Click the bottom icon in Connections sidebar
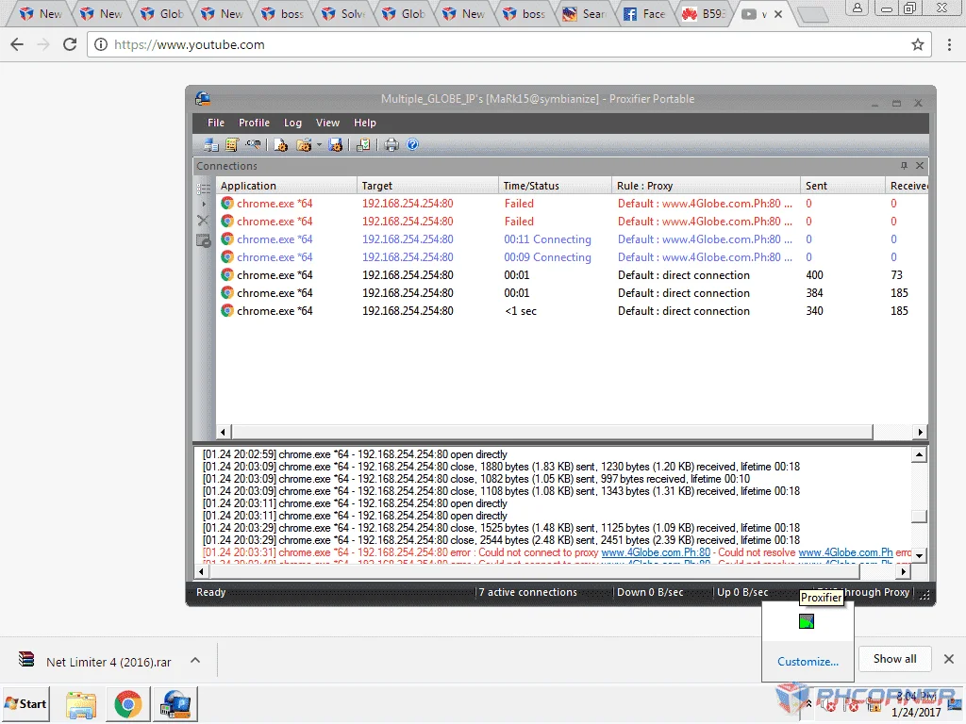Viewport: 966px width, 724px height. click(x=204, y=240)
